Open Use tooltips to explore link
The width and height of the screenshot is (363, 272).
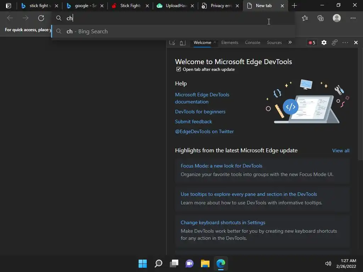pyautogui.click(x=248, y=194)
